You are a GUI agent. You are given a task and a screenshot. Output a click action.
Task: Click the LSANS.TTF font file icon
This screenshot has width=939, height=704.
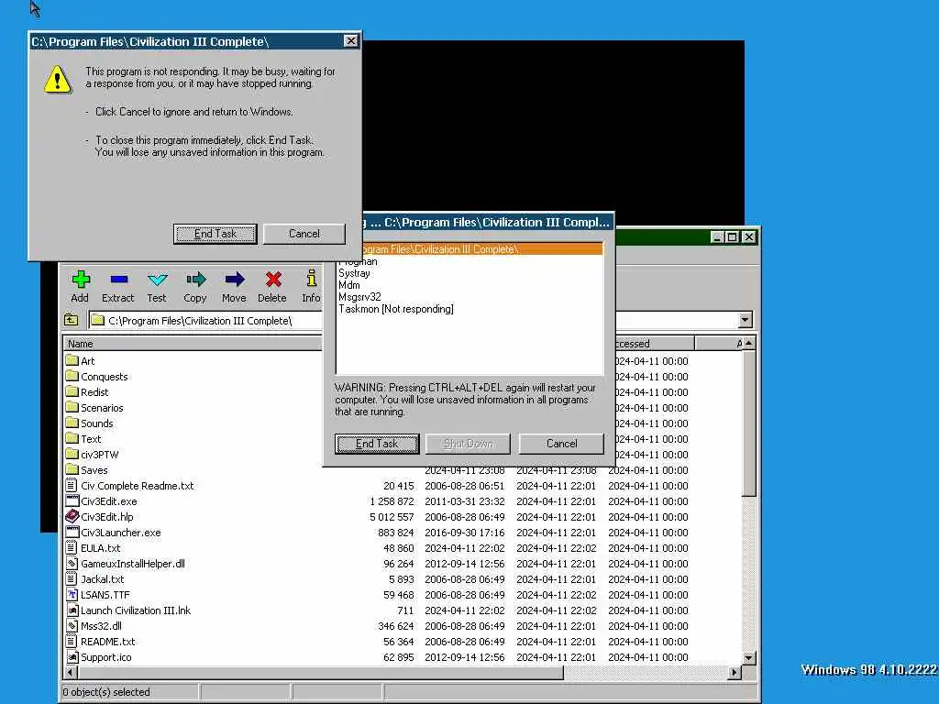72,594
